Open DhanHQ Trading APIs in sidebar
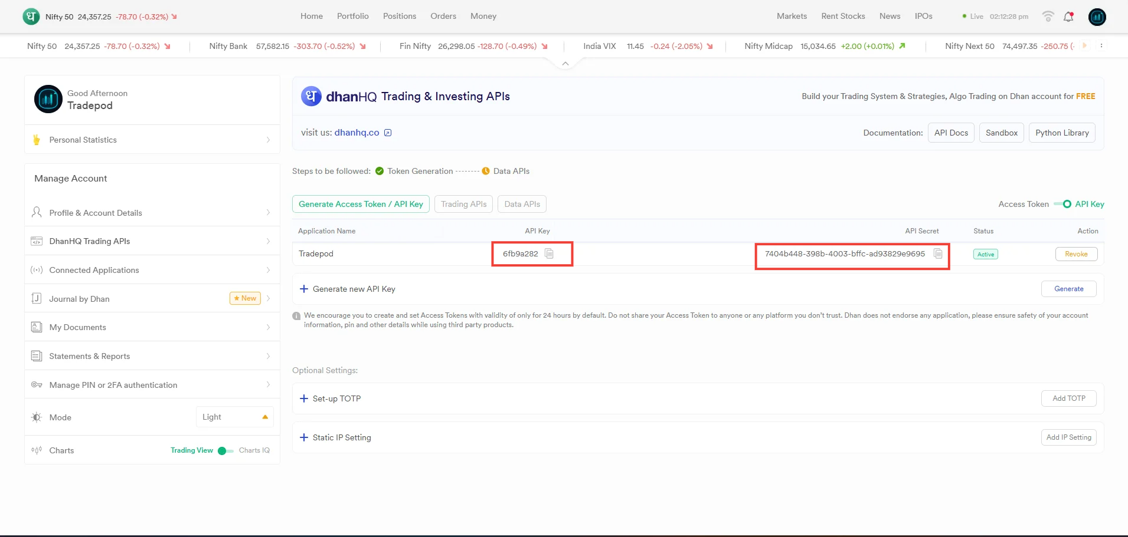The width and height of the screenshot is (1128, 537). coord(152,241)
